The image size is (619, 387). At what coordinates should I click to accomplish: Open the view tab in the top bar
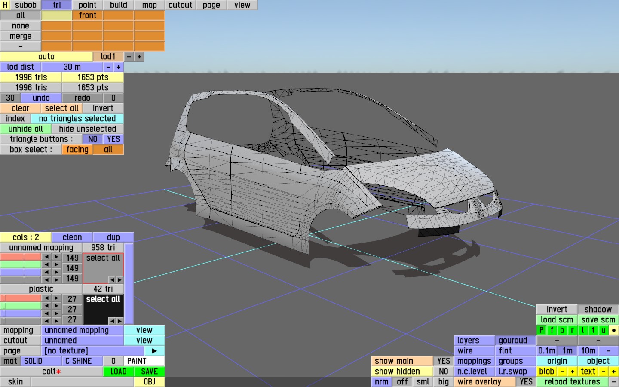point(242,5)
